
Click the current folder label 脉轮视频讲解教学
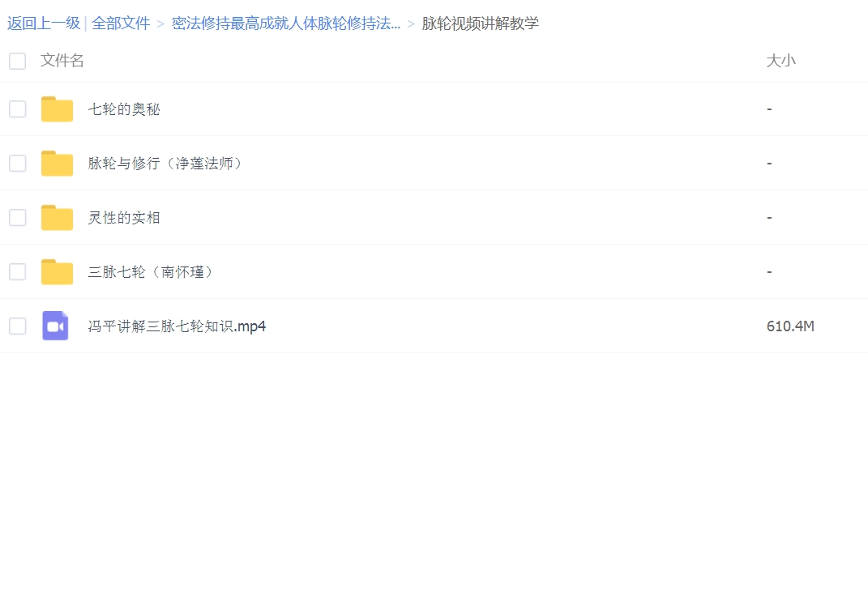[x=480, y=23]
